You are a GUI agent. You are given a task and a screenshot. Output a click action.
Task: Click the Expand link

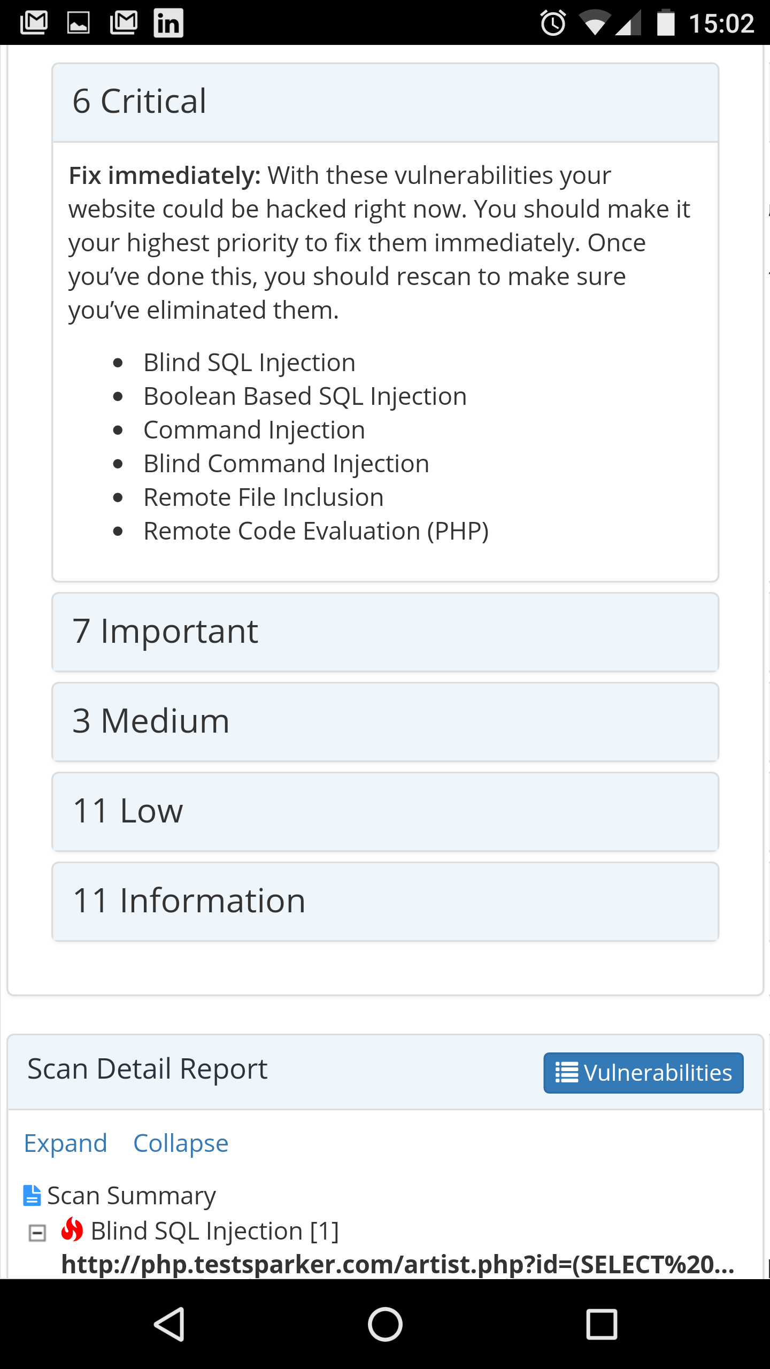click(65, 1143)
